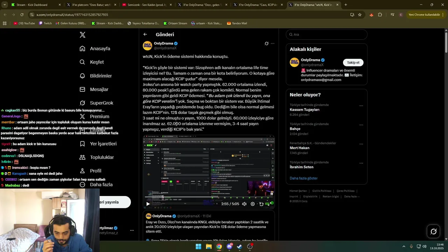The width and height of the screenshot is (448, 252).
Task: Open video settings gear
Action: [x=253, y=204]
